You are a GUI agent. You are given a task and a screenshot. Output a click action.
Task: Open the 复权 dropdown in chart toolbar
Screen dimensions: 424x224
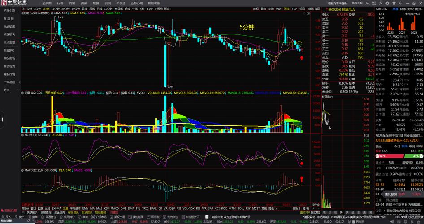pyautogui.click(x=256, y=9)
